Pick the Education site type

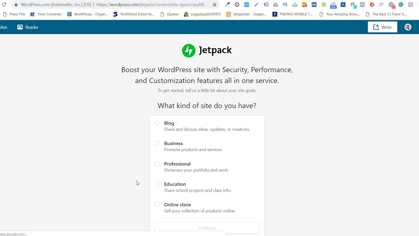(x=157, y=184)
